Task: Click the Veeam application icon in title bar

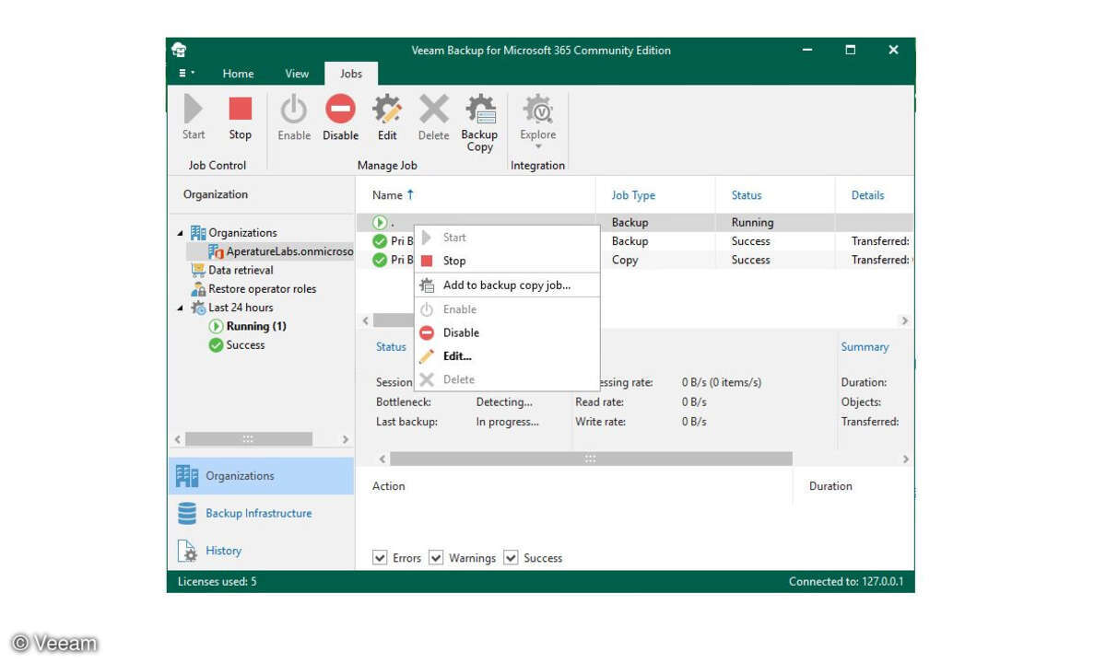Action: [x=179, y=50]
